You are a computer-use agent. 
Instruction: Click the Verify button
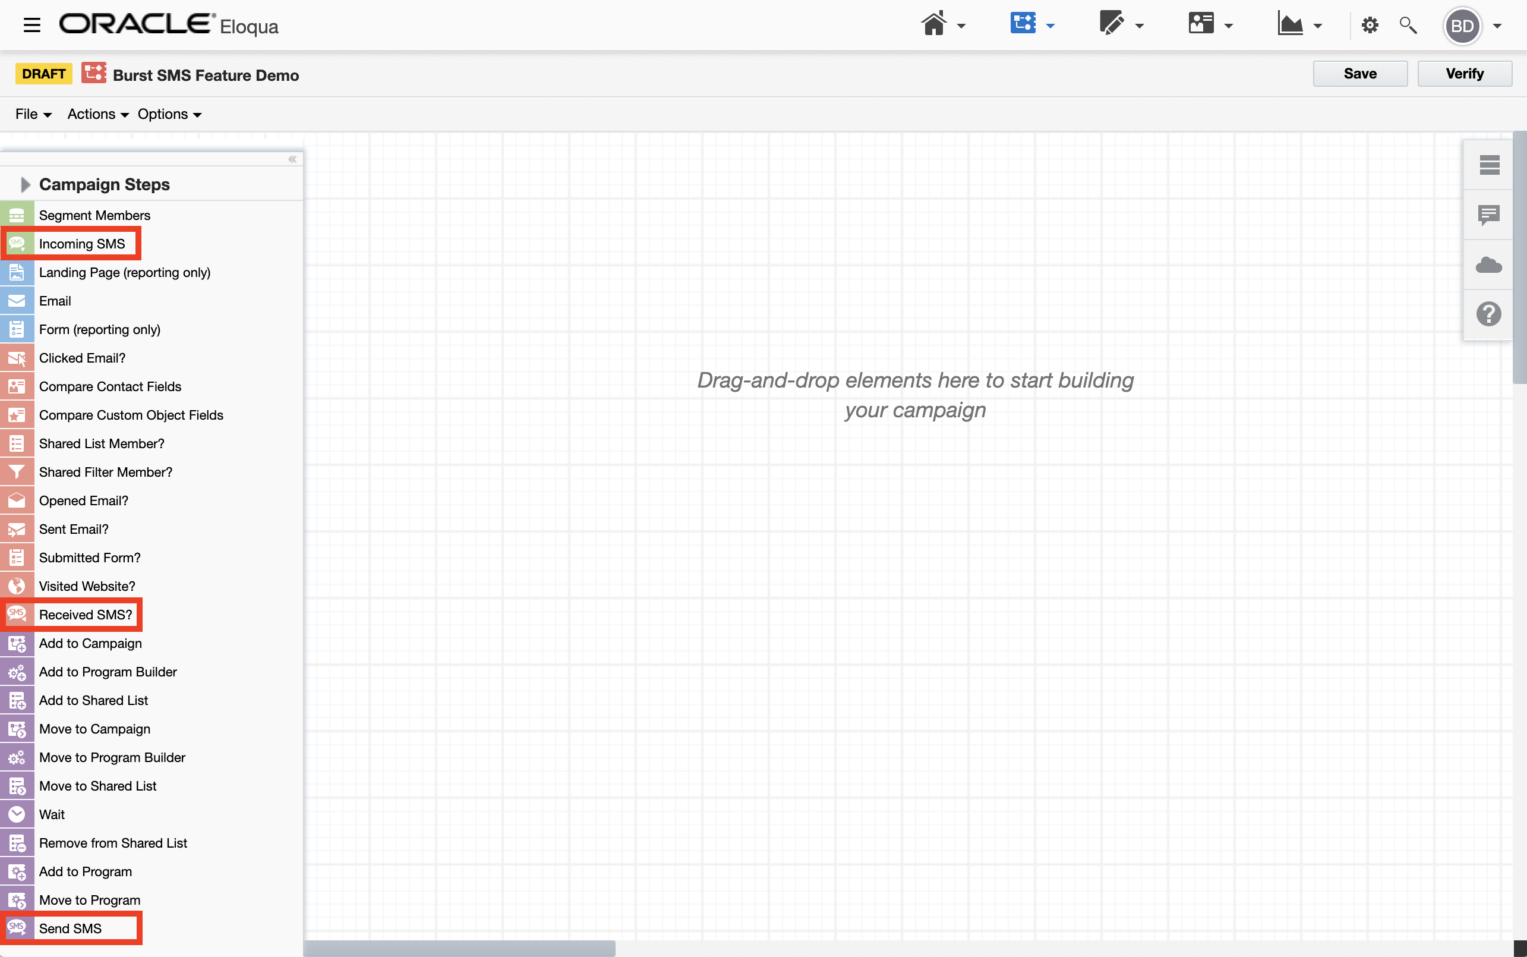click(1464, 74)
